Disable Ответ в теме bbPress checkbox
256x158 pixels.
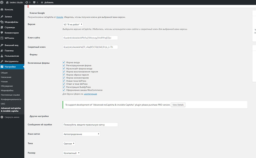coord(64,84)
